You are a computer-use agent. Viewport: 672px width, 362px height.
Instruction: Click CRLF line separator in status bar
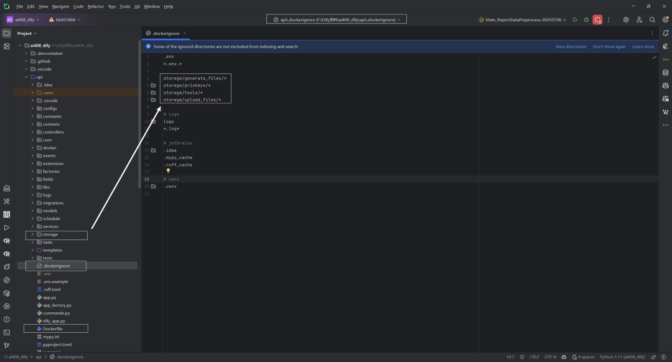(534, 357)
